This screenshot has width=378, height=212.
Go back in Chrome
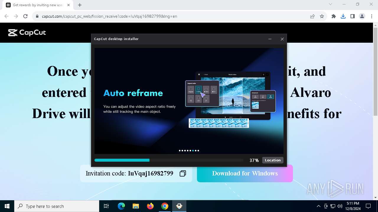[x=6, y=16]
